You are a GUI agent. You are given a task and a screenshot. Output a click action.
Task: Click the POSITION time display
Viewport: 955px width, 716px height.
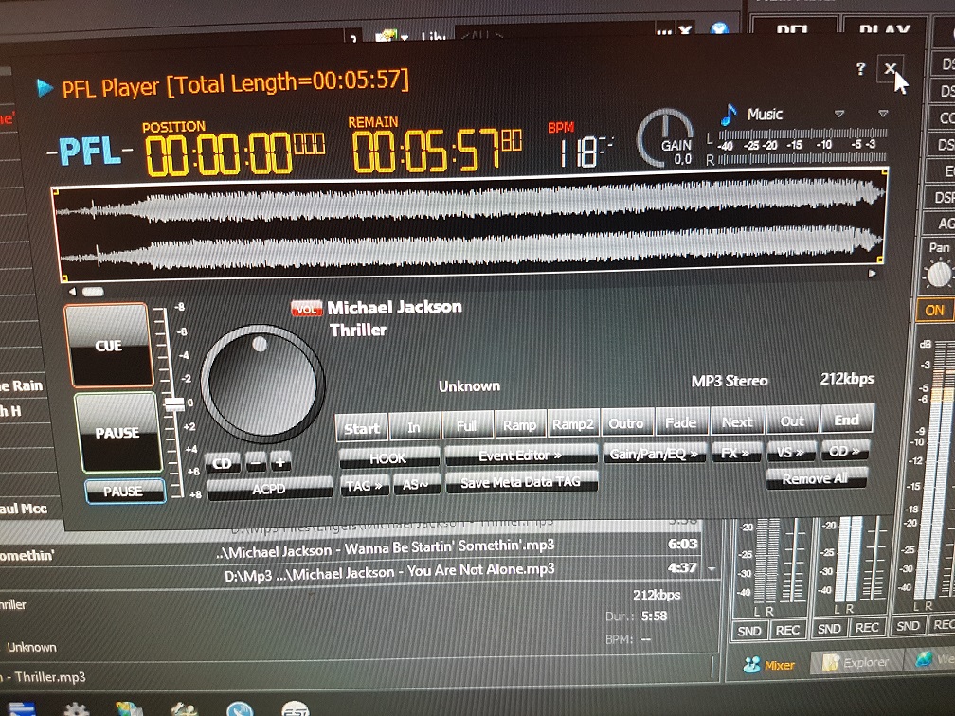[x=236, y=154]
